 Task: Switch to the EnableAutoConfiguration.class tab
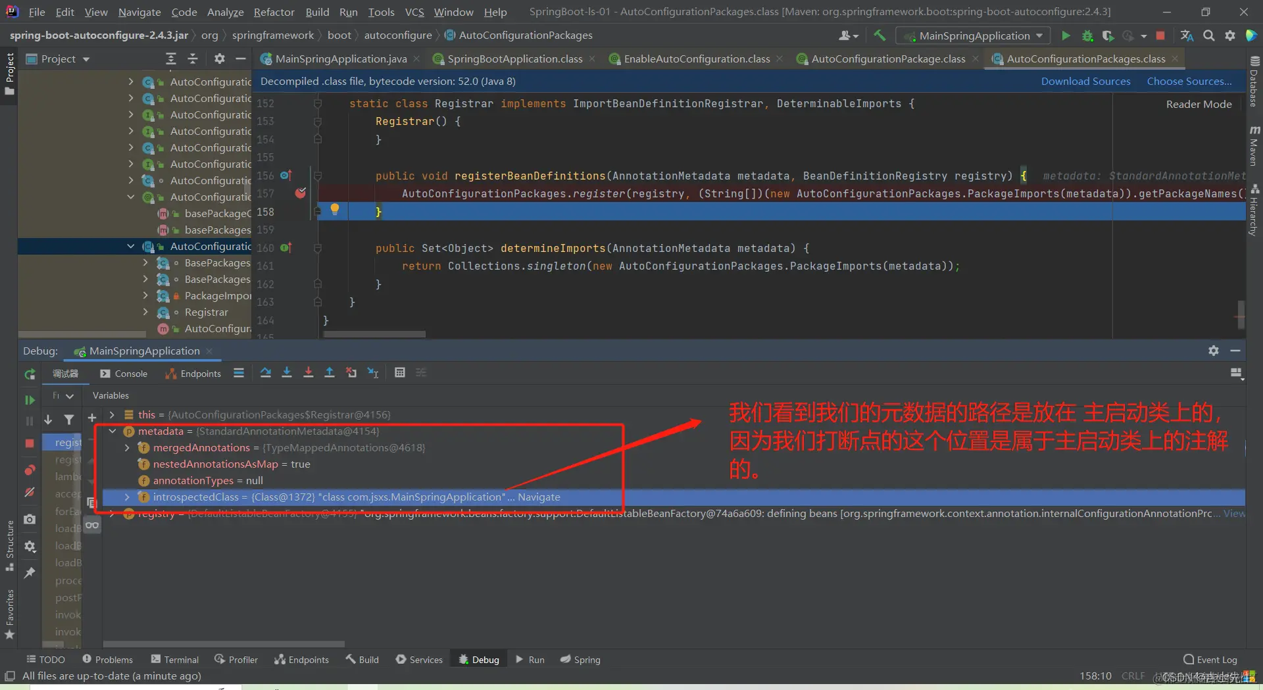697,59
